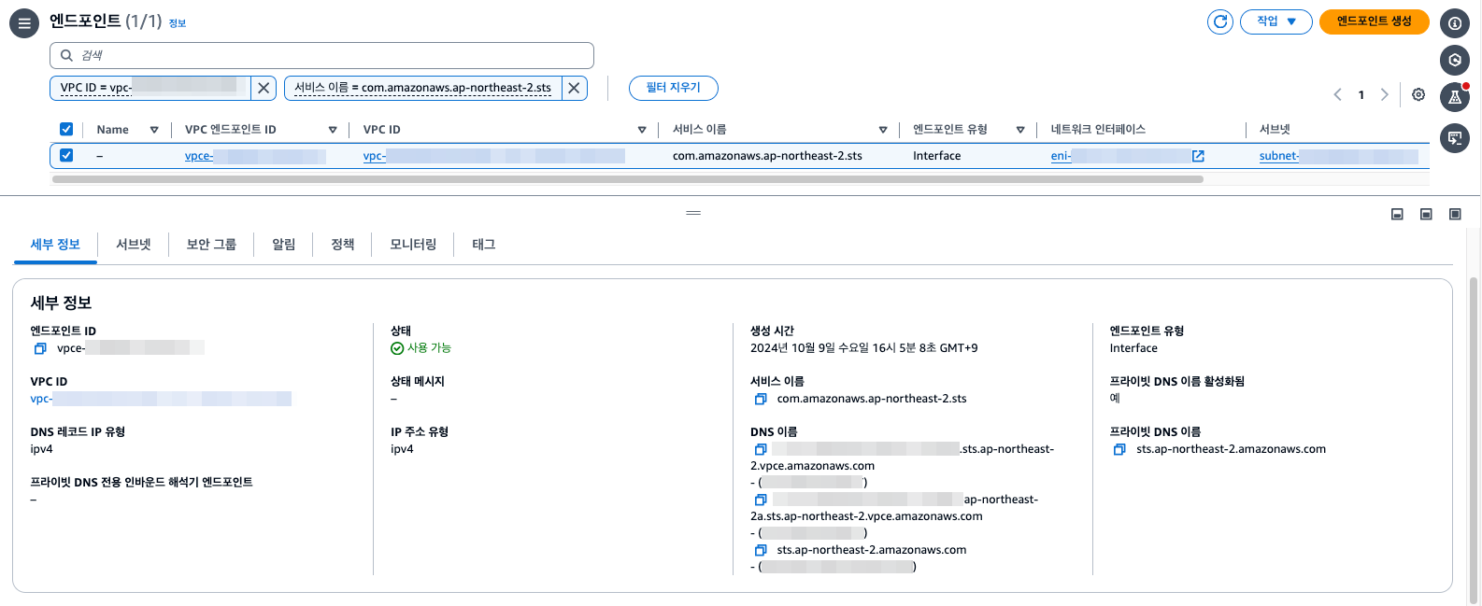Maximize the details split panel
The height and width of the screenshot is (606, 1482).
coord(1455,214)
